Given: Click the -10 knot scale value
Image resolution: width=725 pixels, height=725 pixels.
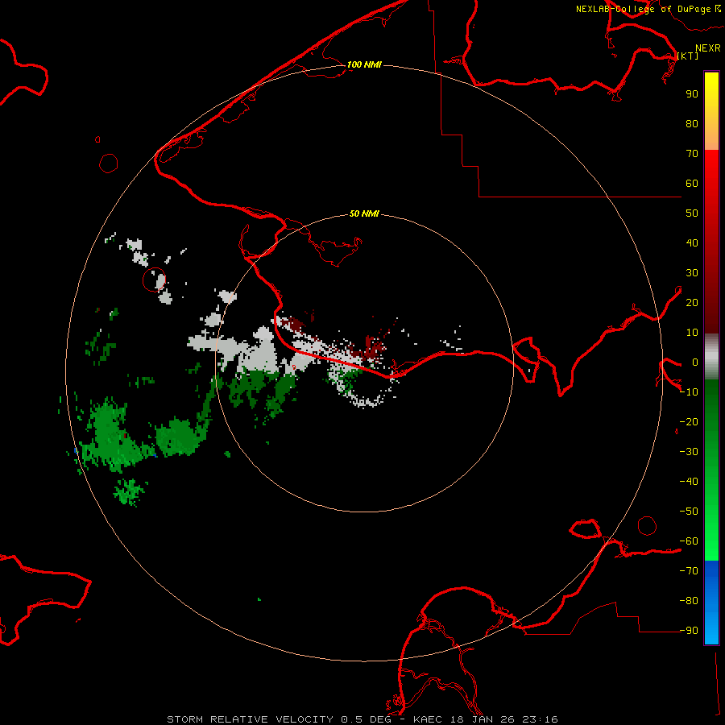Looking at the screenshot, I should [x=689, y=392].
